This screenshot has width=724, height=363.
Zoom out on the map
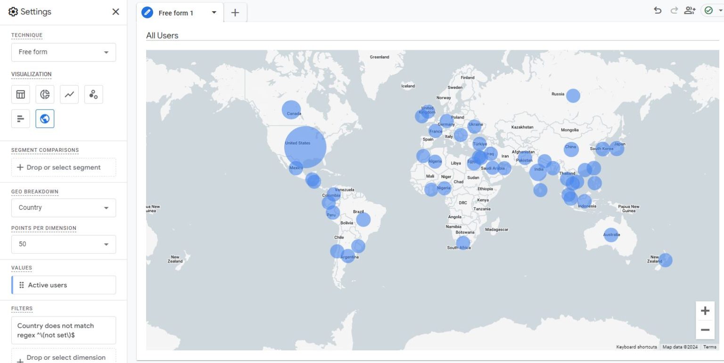(x=705, y=330)
